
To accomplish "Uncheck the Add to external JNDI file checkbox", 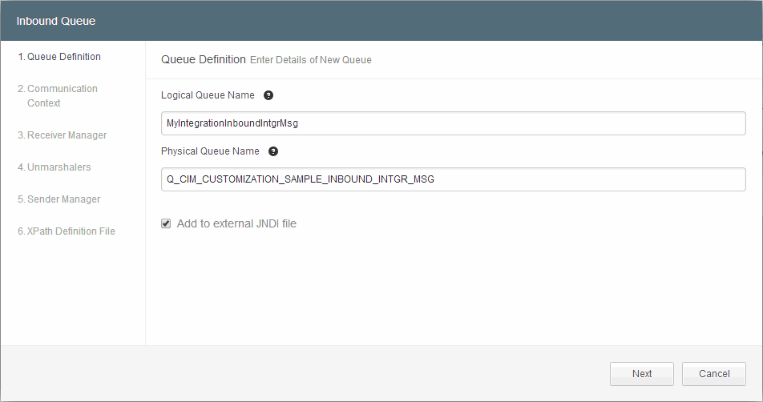I will 166,223.
